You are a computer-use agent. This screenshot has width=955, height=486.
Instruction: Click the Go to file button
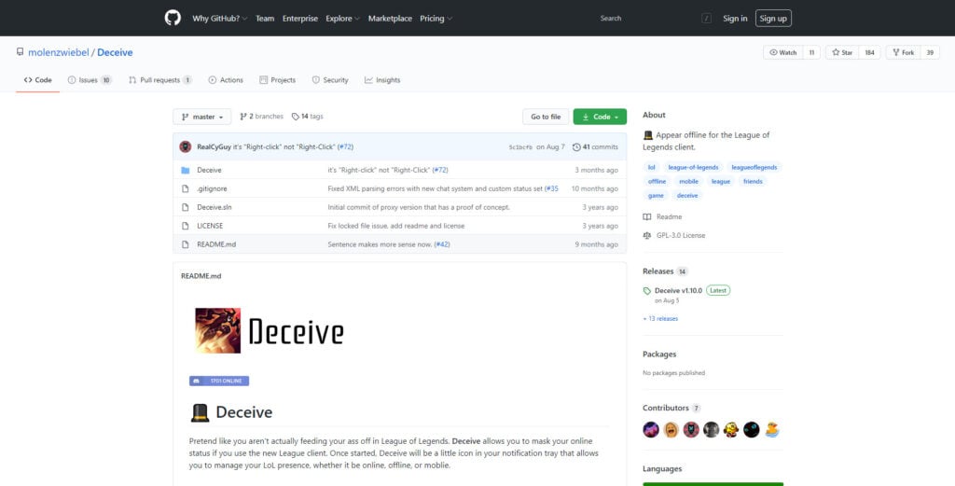click(546, 117)
